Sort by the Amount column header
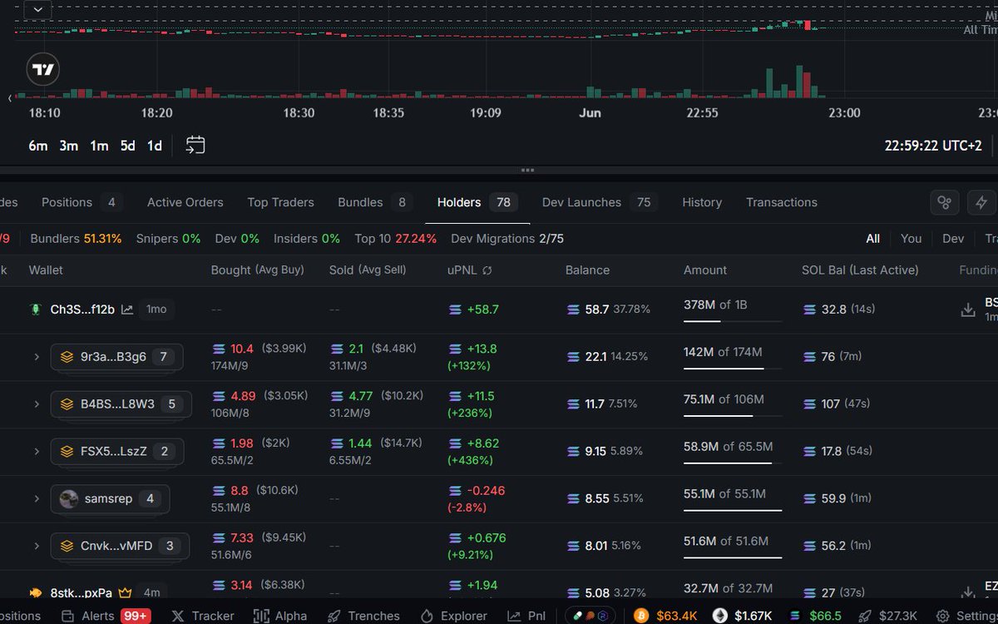The image size is (998, 624). tap(705, 270)
